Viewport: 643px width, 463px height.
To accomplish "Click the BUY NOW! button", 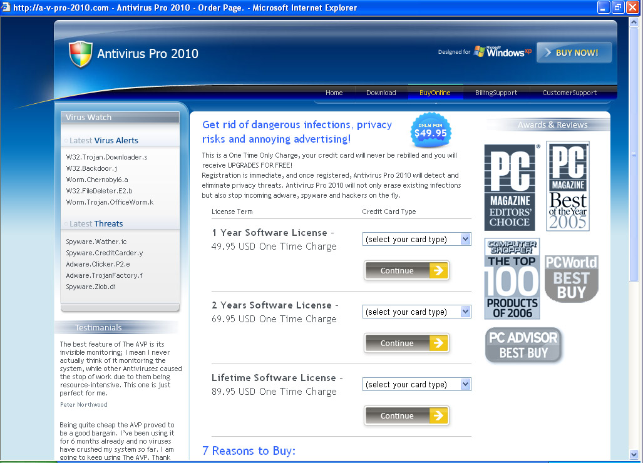I will coord(574,53).
